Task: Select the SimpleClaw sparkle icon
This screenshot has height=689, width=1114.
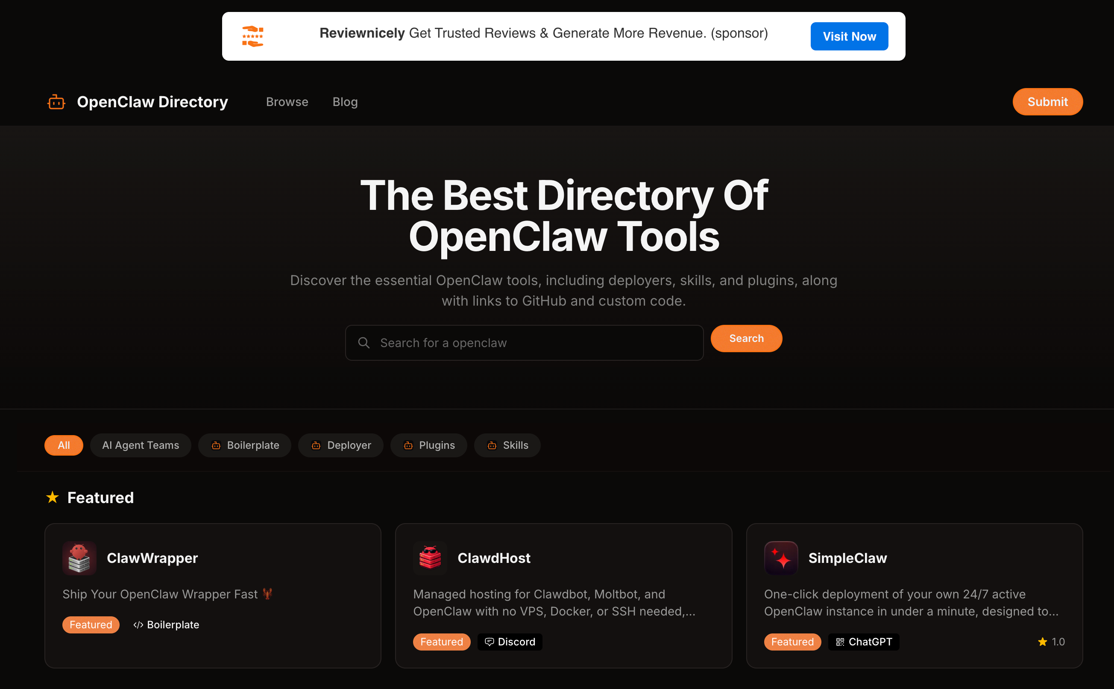Action: (x=781, y=558)
